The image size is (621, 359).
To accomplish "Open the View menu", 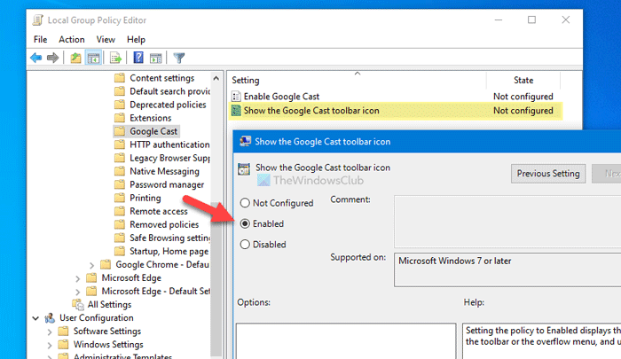I will (106, 39).
